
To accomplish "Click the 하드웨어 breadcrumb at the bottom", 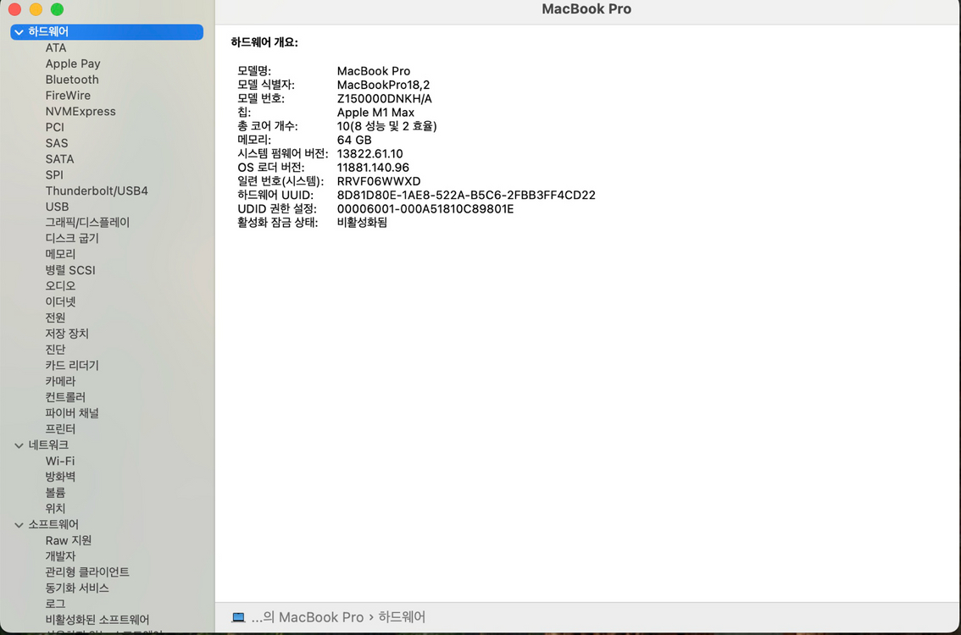I will pyautogui.click(x=402, y=617).
